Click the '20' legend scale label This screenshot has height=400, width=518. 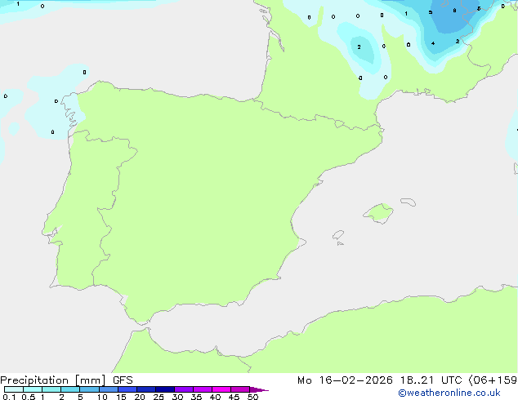tap(140, 397)
